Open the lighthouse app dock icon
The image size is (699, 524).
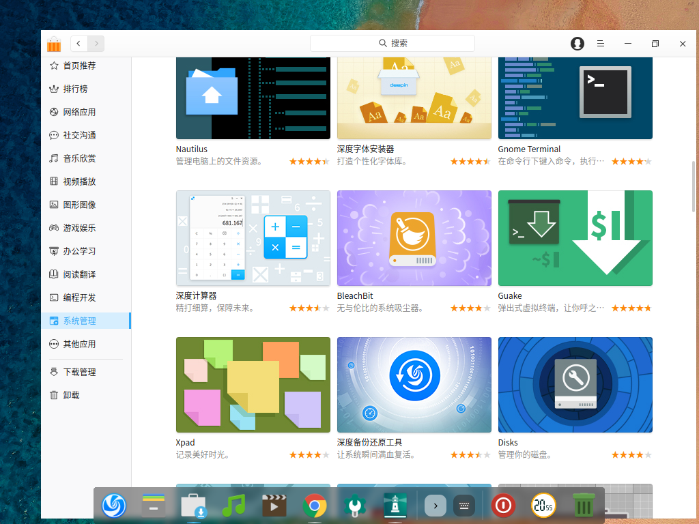pos(395,506)
